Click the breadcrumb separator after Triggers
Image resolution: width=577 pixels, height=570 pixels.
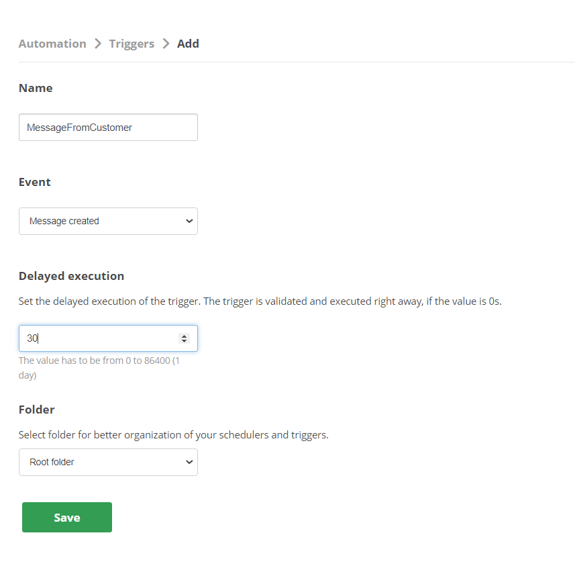[165, 43]
